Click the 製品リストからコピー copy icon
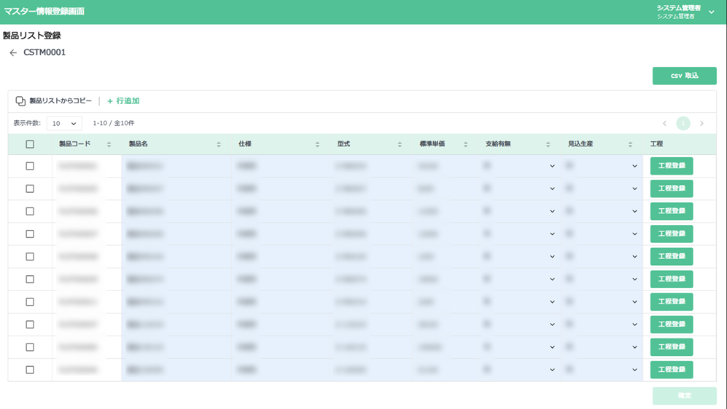Screen dimensions: 727x409 20,101
